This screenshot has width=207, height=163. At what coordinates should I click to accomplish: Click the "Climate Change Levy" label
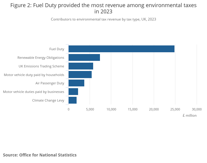point(48,100)
